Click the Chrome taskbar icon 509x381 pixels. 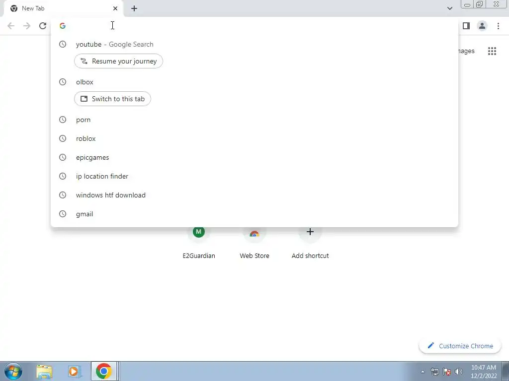pyautogui.click(x=104, y=371)
